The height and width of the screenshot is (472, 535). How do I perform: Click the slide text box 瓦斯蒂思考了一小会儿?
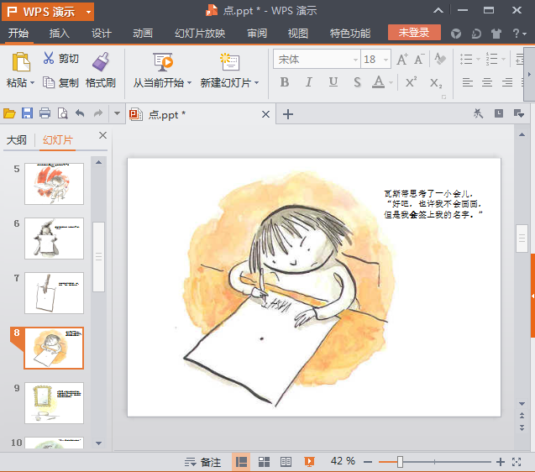pos(433,204)
